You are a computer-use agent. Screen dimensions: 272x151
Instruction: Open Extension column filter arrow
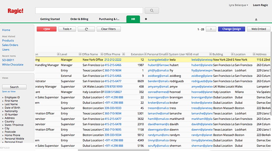coord(145,54)
